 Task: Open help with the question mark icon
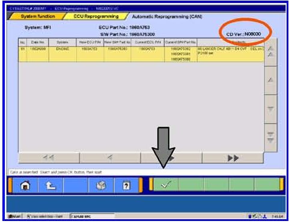(126, 186)
